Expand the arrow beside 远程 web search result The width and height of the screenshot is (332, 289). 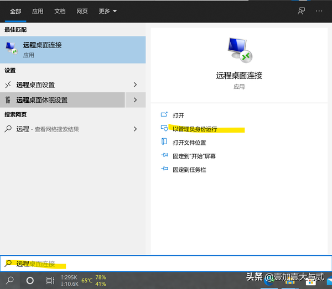click(135, 129)
